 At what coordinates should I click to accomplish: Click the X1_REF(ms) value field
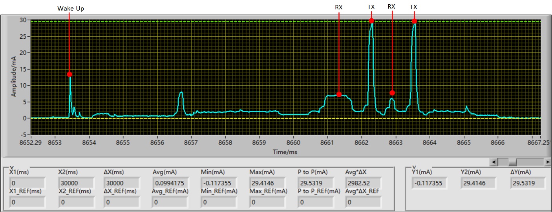(x=27, y=202)
